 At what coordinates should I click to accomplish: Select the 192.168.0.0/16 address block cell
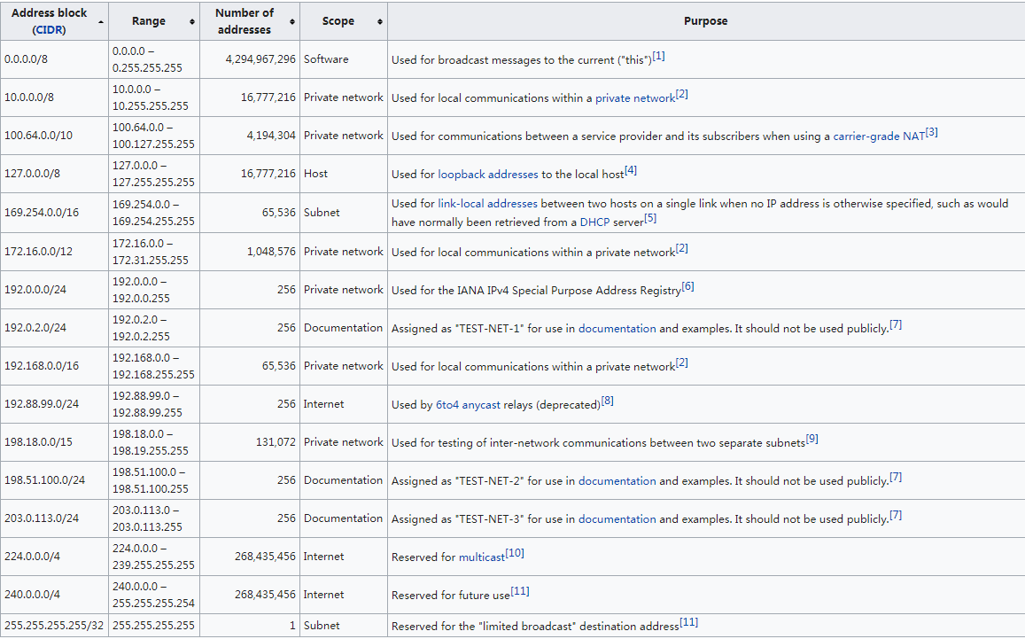pyautogui.click(x=54, y=366)
